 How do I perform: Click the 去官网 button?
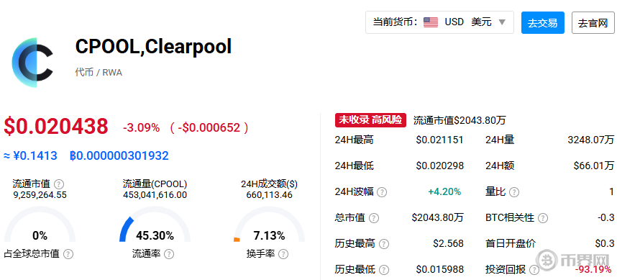[x=593, y=23]
